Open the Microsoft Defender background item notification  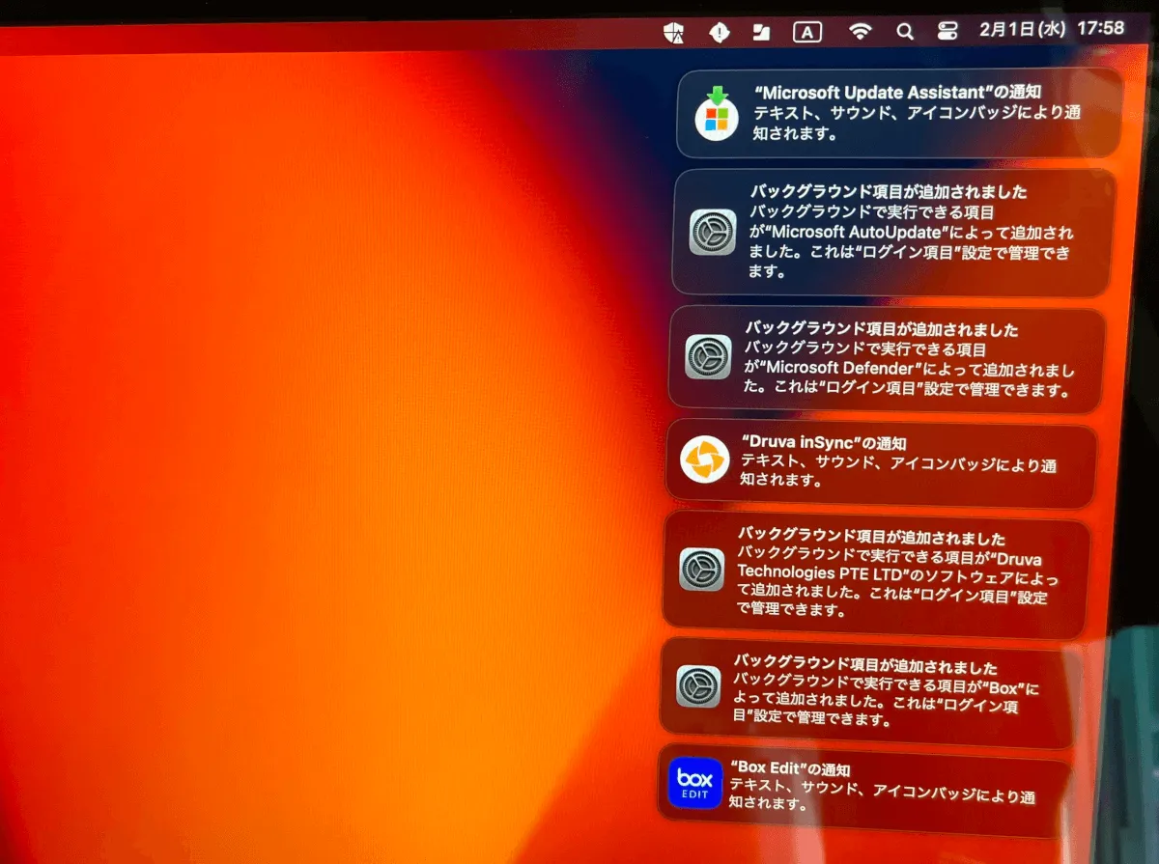886,358
